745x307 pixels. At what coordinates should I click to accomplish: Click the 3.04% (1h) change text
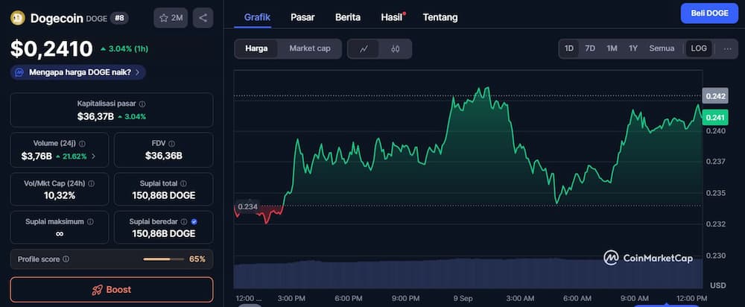click(x=124, y=49)
